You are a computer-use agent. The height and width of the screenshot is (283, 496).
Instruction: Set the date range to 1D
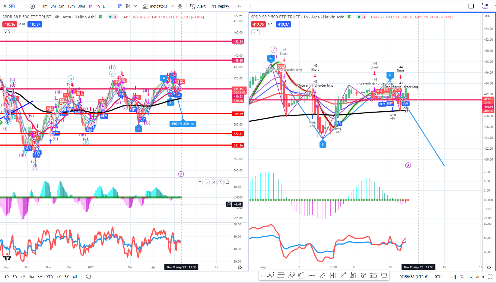[7, 277]
